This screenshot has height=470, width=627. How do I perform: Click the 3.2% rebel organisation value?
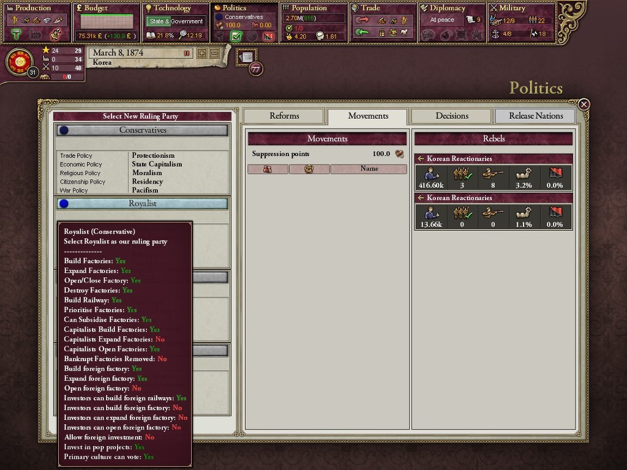(524, 185)
